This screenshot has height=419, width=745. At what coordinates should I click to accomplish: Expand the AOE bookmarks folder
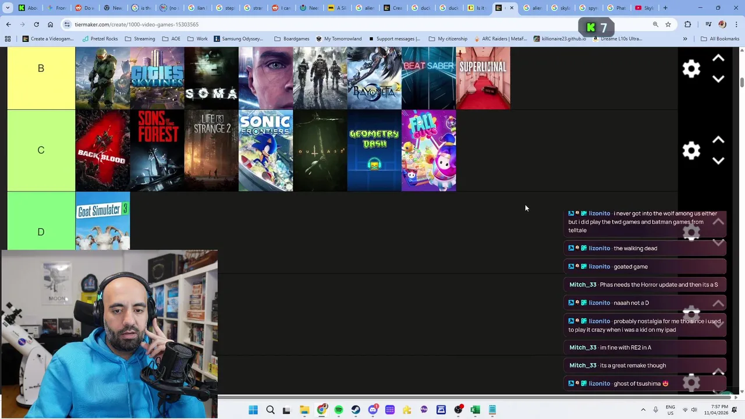coord(171,39)
